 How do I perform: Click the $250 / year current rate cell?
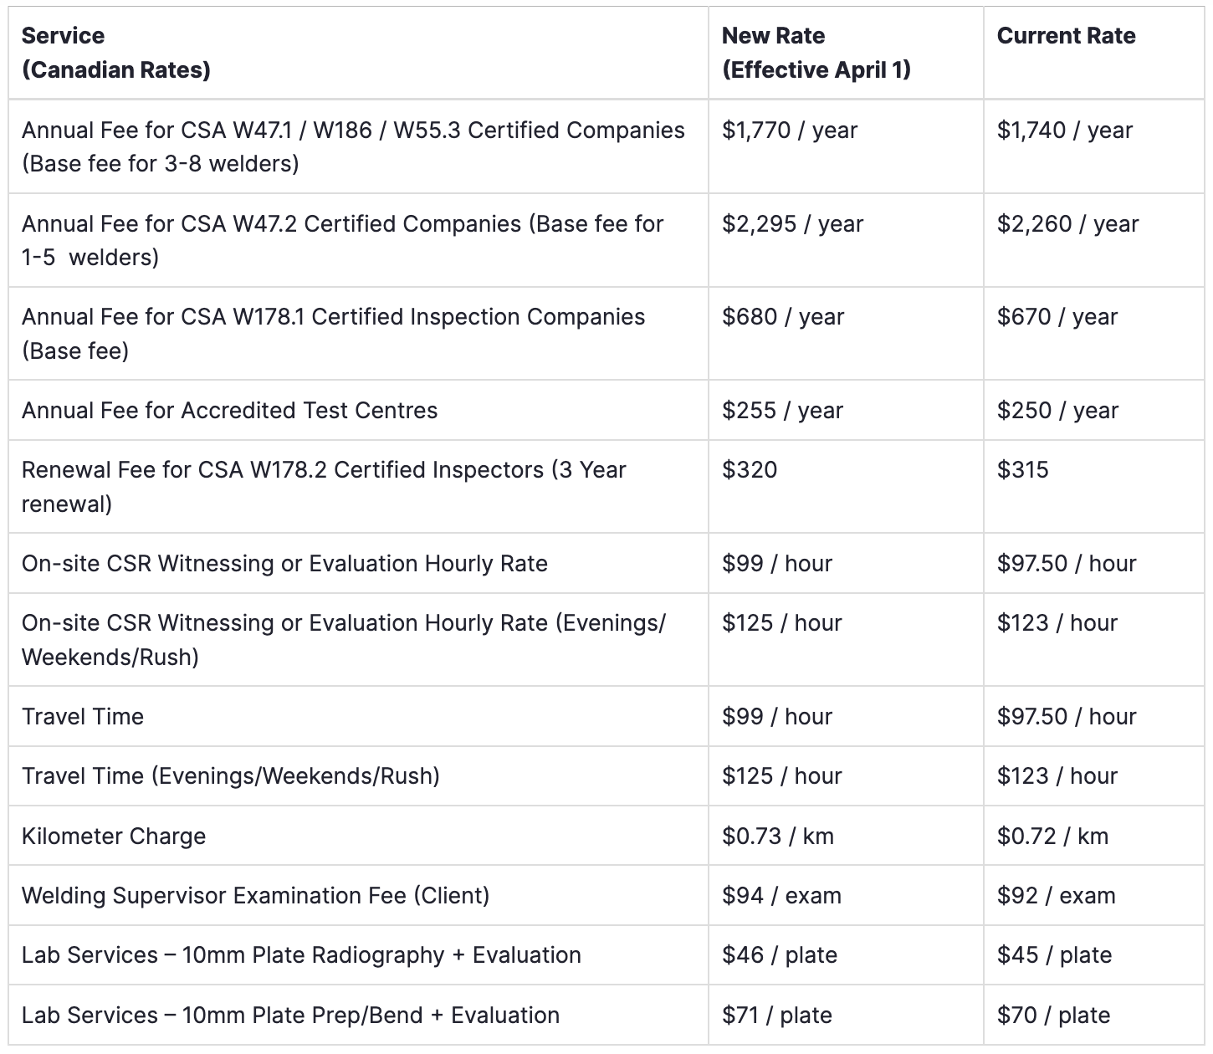(1057, 411)
